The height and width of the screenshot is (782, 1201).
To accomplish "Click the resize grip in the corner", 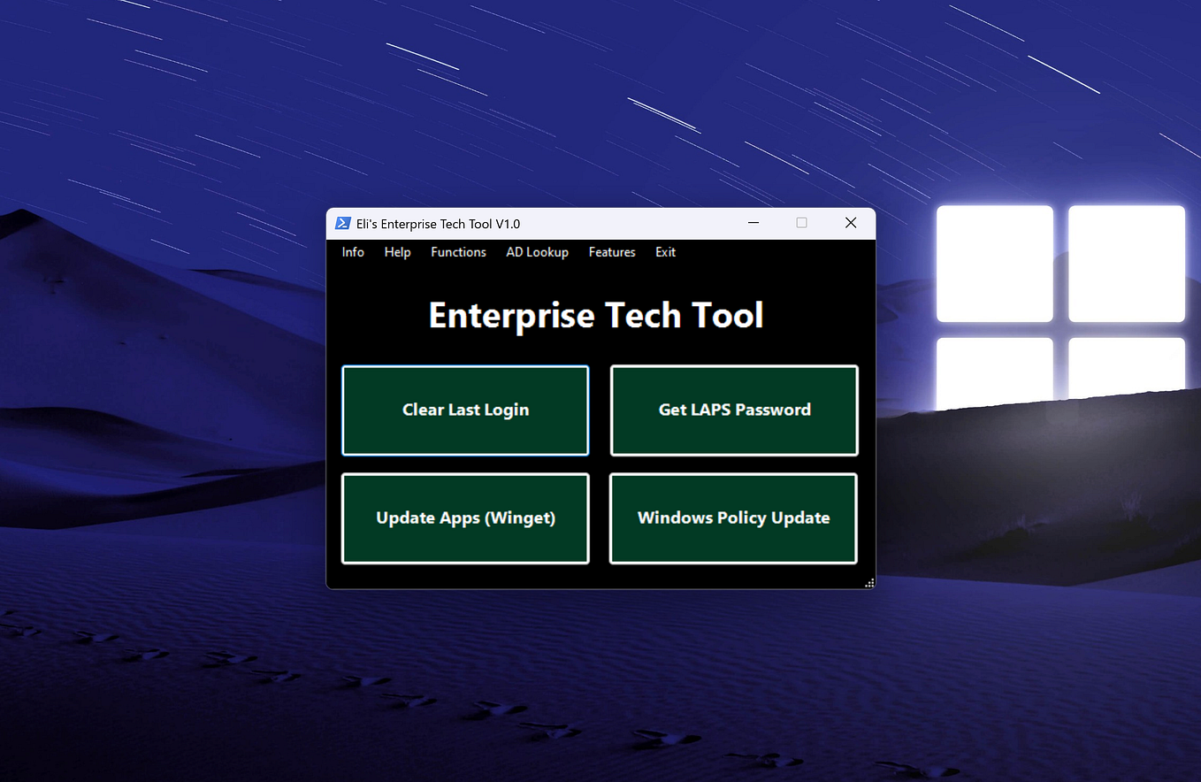I will (868, 582).
